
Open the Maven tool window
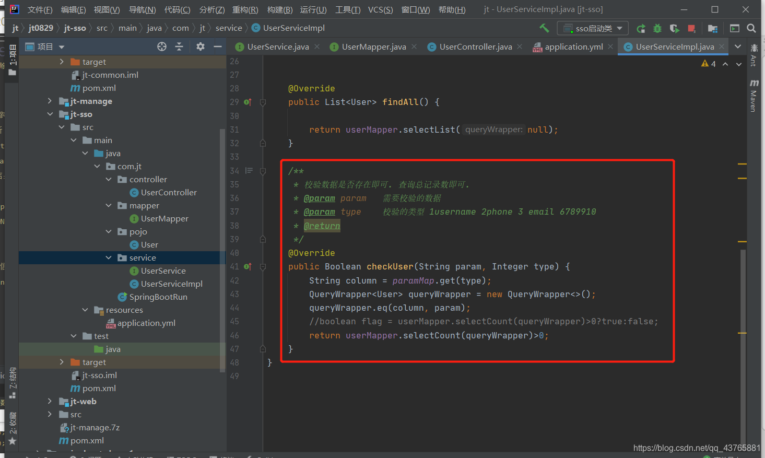(754, 96)
